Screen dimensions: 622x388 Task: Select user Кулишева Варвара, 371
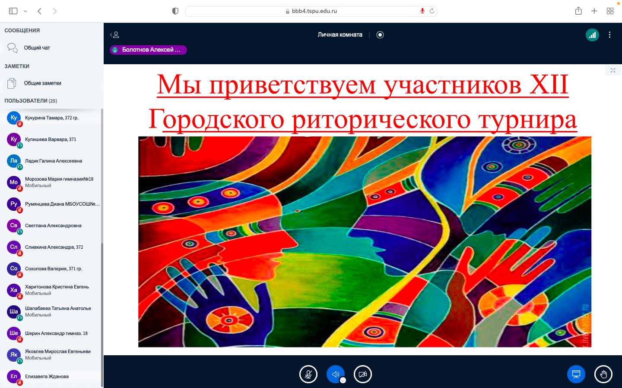pos(51,139)
